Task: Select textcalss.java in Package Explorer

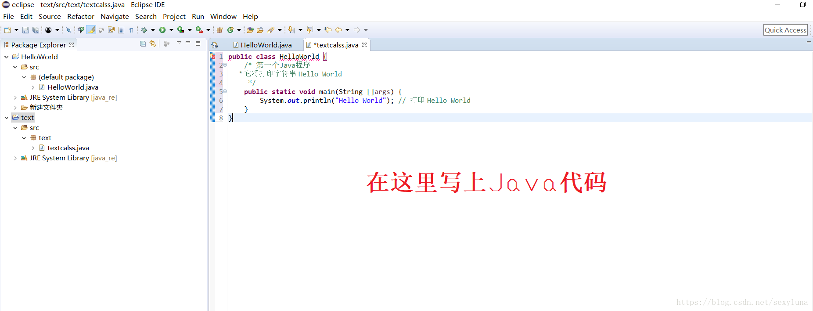Action: click(68, 148)
